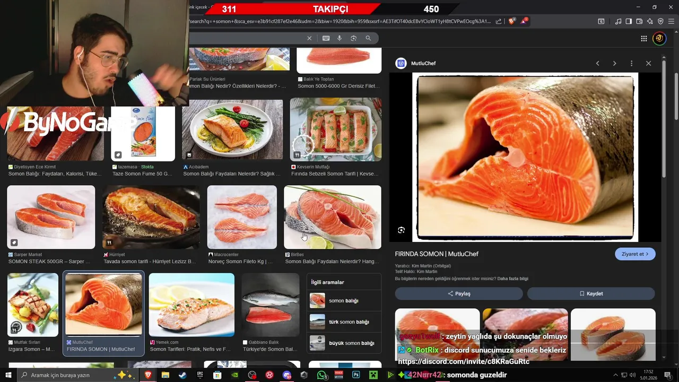This screenshot has width=679, height=382.
Task: Close the image preview panel
Action: (648, 63)
